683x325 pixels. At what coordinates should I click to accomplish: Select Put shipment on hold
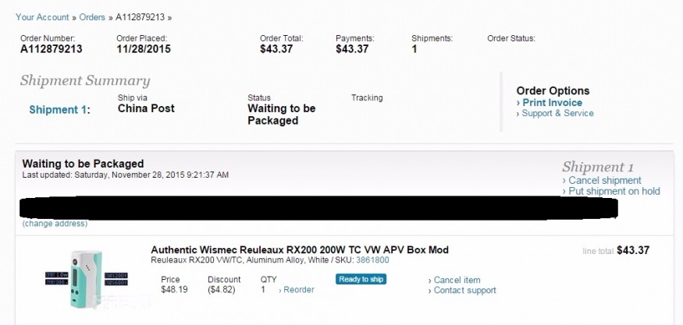(x=614, y=192)
